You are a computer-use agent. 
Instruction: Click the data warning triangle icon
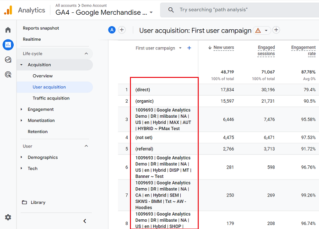[258, 31]
